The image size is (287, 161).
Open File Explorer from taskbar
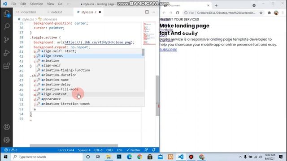pyautogui.click(x=109, y=157)
